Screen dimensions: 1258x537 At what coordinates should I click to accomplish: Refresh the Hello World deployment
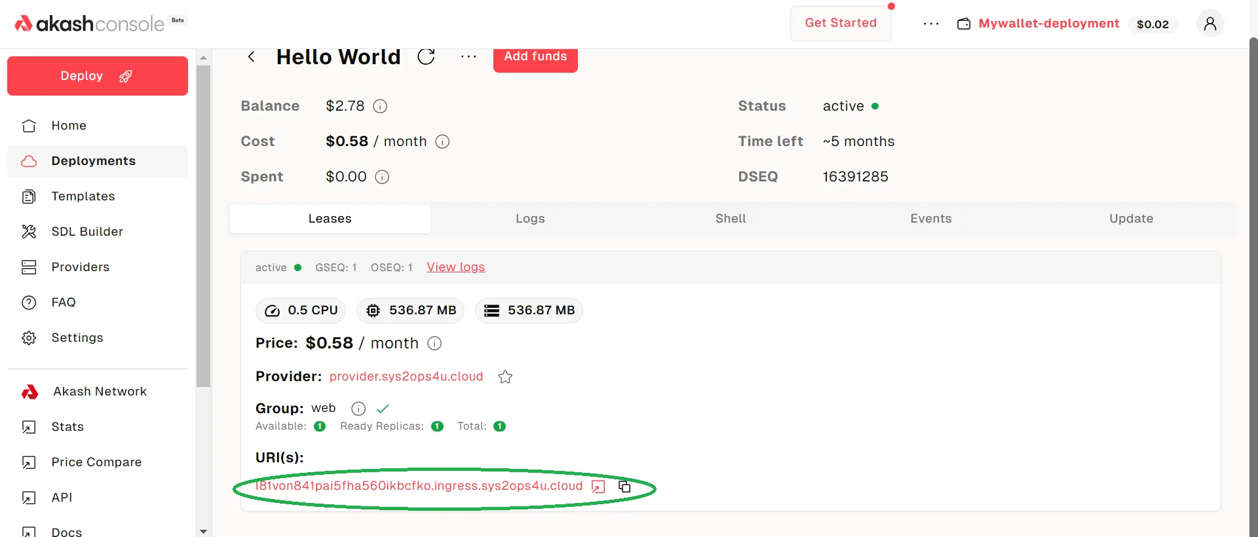click(426, 57)
